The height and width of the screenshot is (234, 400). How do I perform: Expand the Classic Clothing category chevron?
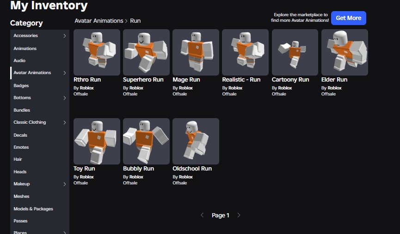tap(65, 122)
